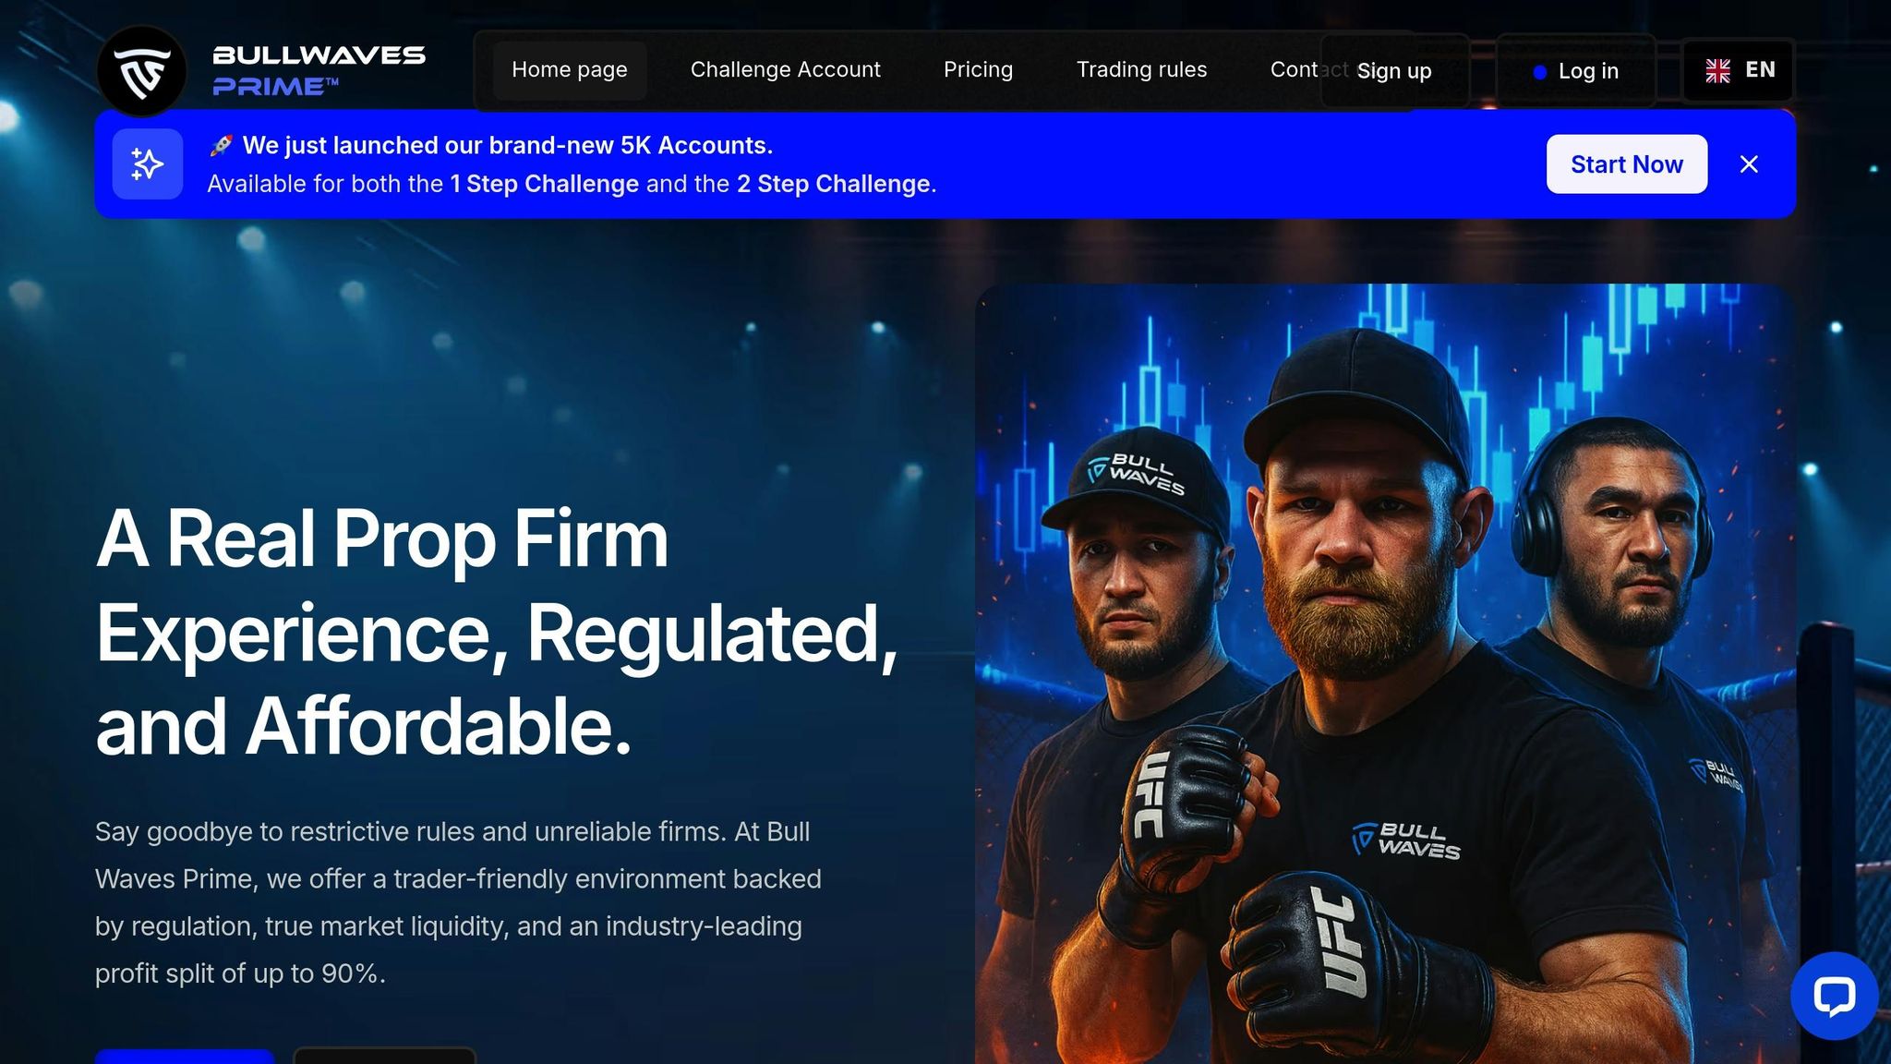Click the Contact navigation item
Image resolution: width=1891 pixels, height=1064 pixels.
(1294, 70)
